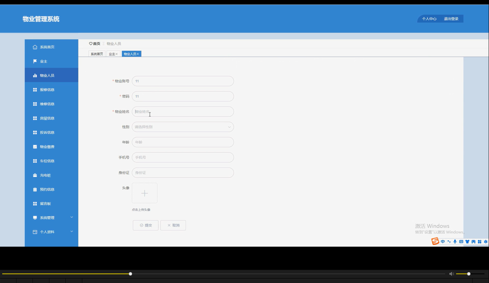Close the 业主 tab with its X

116,54
